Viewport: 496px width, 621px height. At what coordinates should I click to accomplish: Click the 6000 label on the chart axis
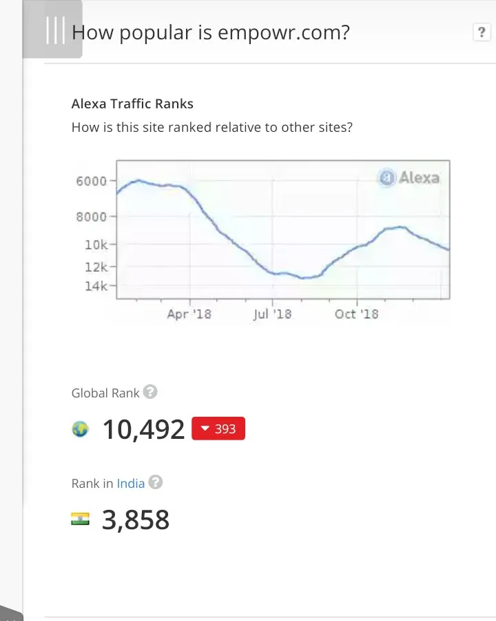[92, 181]
